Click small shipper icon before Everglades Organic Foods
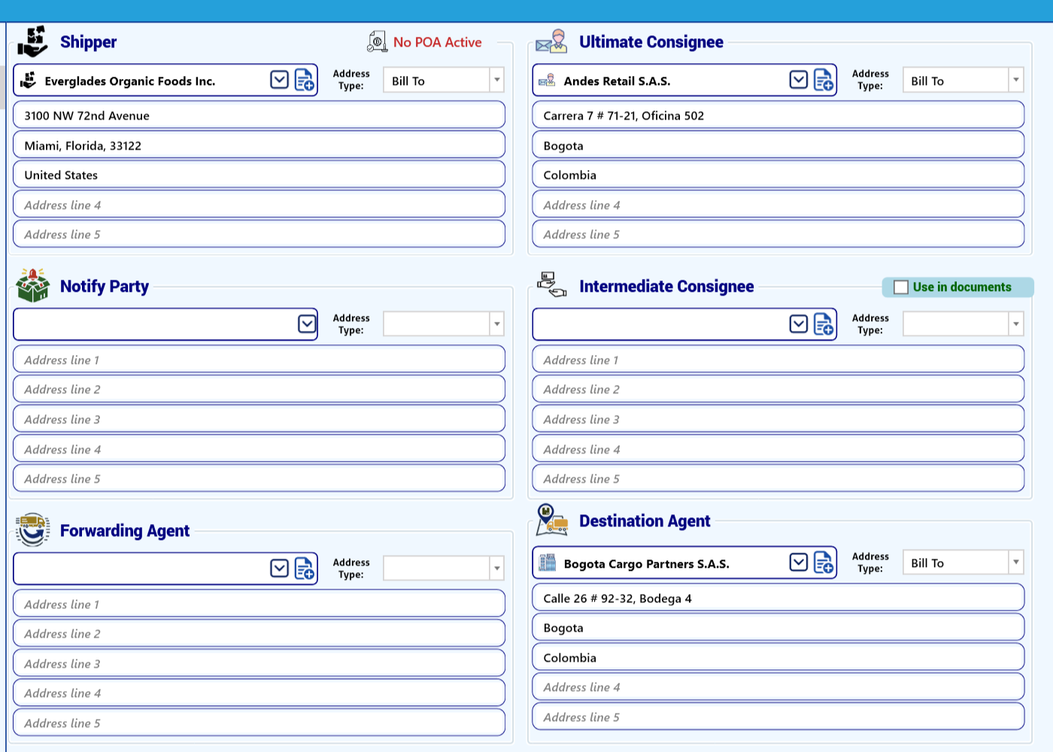The height and width of the screenshot is (752, 1053). tap(29, 80)
